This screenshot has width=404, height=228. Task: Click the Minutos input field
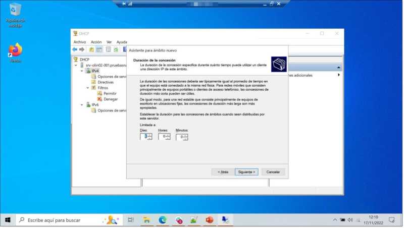click(x=180, y=137)
